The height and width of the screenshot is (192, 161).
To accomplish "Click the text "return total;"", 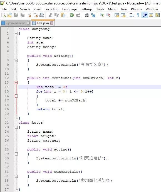I will (50, 109).
